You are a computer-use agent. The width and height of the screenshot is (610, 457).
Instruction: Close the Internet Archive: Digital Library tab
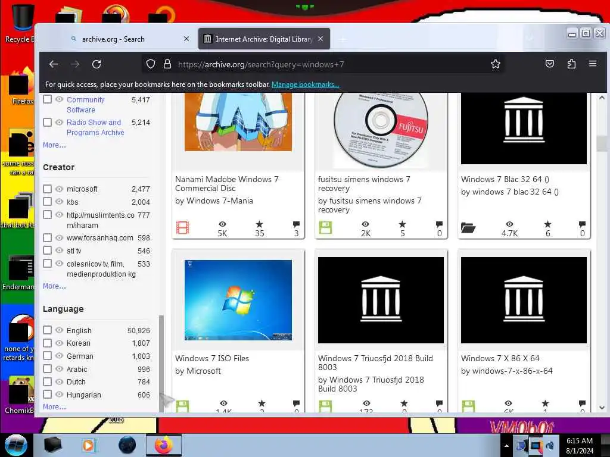pos(320,39)
